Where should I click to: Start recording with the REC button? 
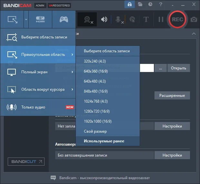point(177,19)
